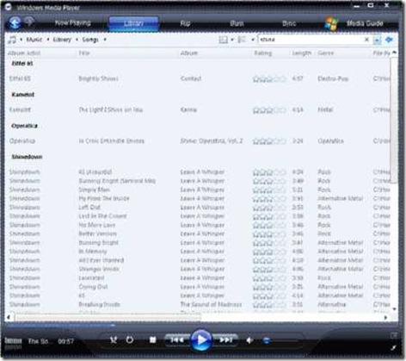
Task: Click the horizontal scrollbar right arrow
Action: 385,317
